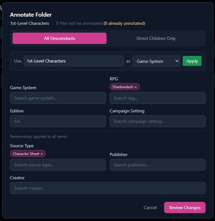Focus the Search source type field
This screenshot has width=215, height=221.
pos(58,165)
